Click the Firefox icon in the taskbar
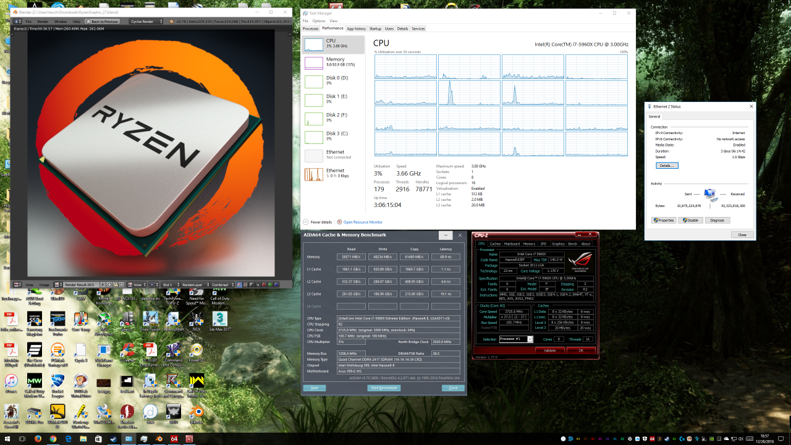Viewport: 791px width, 445px height. pos(38,439)
